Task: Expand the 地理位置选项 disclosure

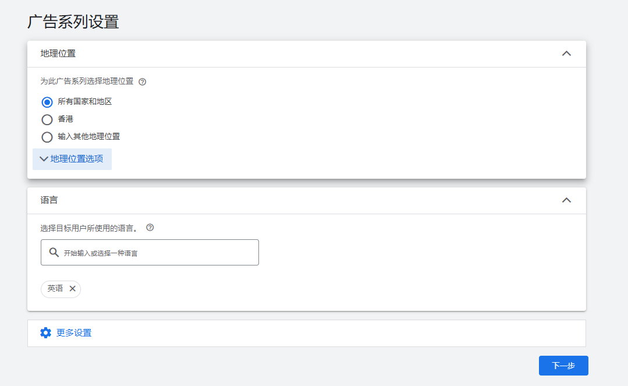Action: click(x=72, y=159)
